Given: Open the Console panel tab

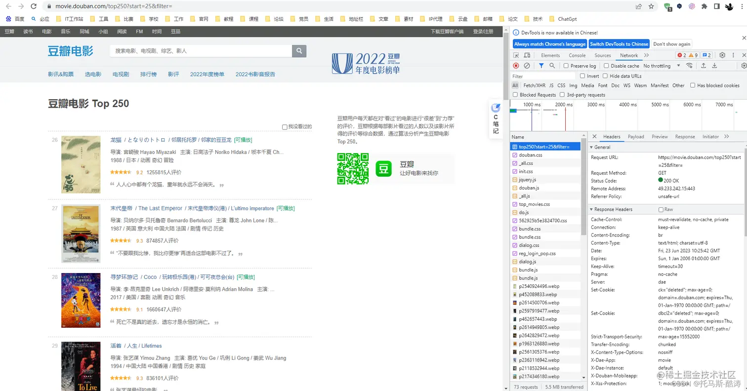Looking at the screenshot, I should click(577, 55).
